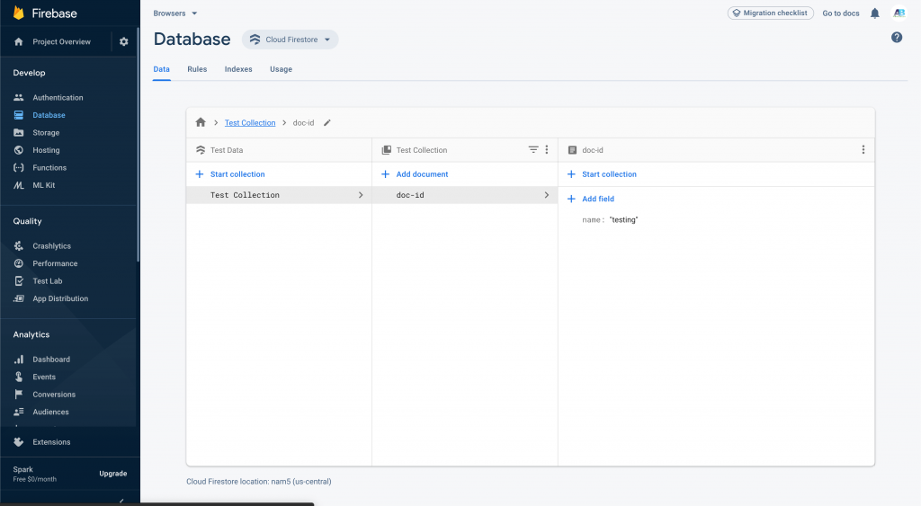Viewport: 921px width, 506px height.
Task: Open Analytics Events
Action: click(x=44, y=377)
